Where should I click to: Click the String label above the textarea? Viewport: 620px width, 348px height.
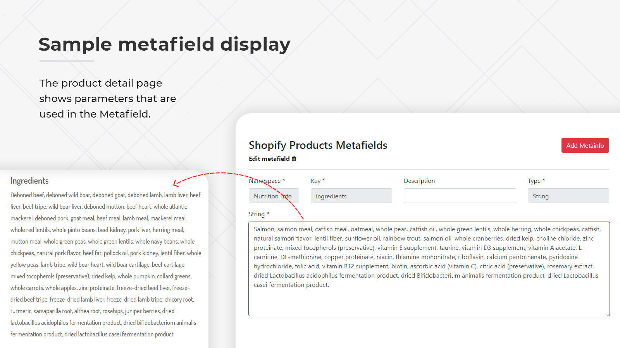click(x=257, y=214)
